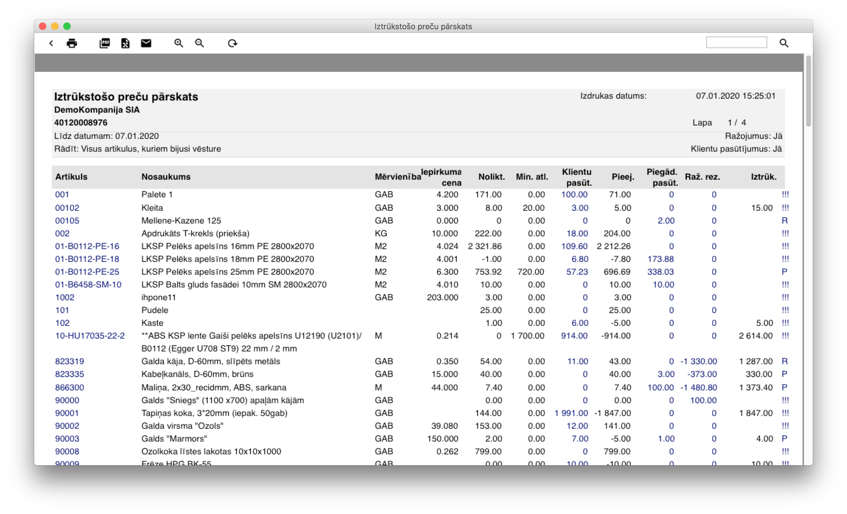Click client order 18.00 for Apdrukāts T-krekls

(x=577, y=234)
